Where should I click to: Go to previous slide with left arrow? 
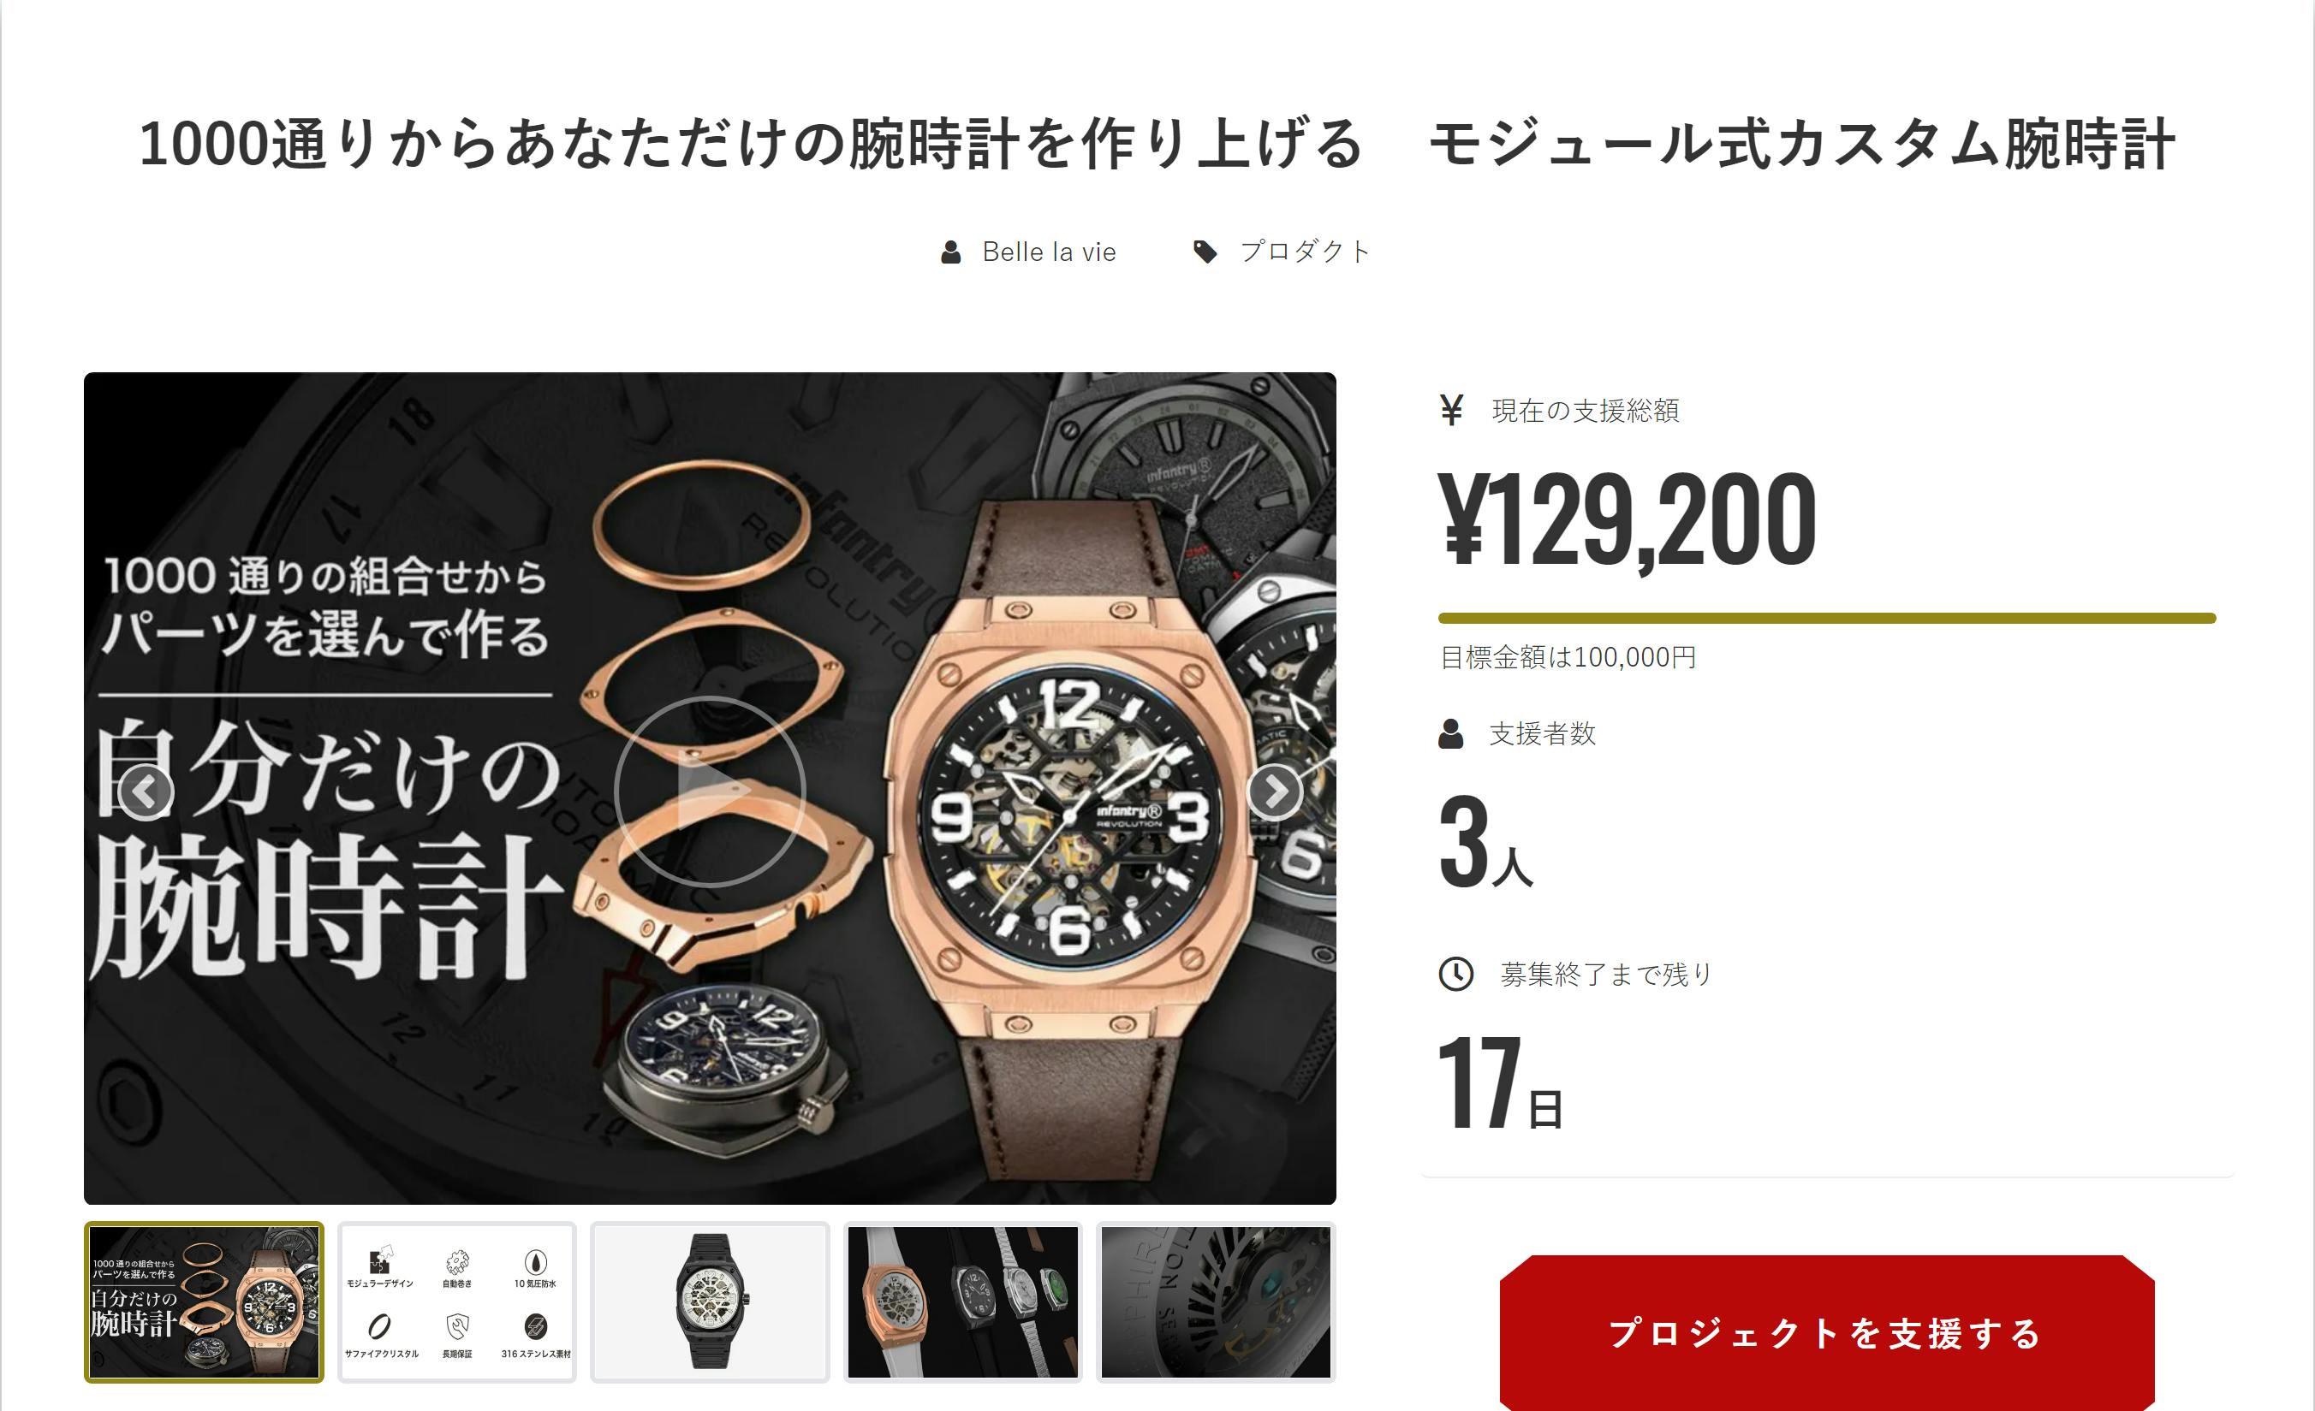146,792
